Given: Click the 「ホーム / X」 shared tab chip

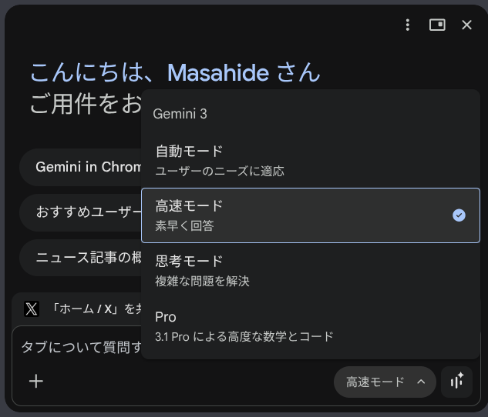Looking at the screenshot, I should [93, 309].
